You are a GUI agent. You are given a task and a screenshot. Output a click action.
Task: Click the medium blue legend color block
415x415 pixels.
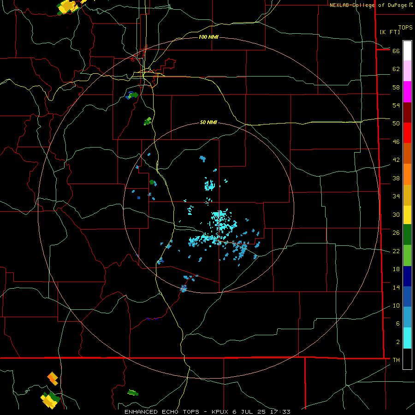tap(407, 296)
